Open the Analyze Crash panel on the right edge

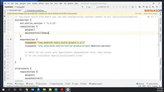click(x=161, y=38)
